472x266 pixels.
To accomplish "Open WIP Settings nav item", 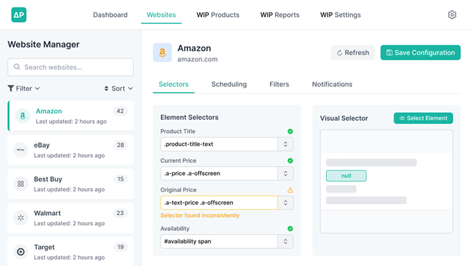I will pos(340,15).
